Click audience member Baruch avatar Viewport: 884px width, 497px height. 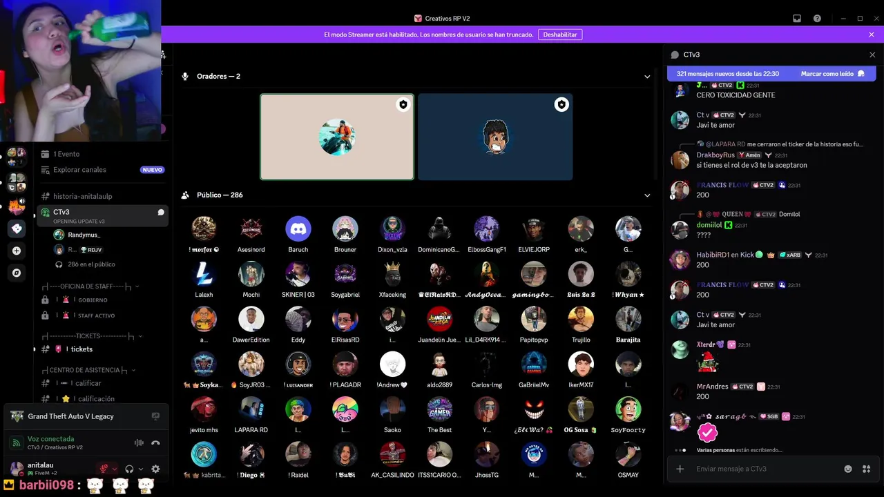coord(298,229)
